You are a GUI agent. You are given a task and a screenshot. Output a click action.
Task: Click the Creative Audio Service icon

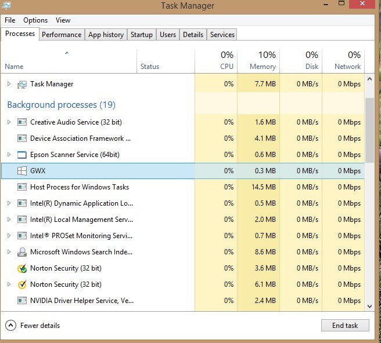click(22, 122)
